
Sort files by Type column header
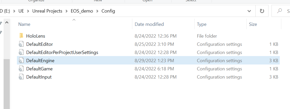coord(202,24)
